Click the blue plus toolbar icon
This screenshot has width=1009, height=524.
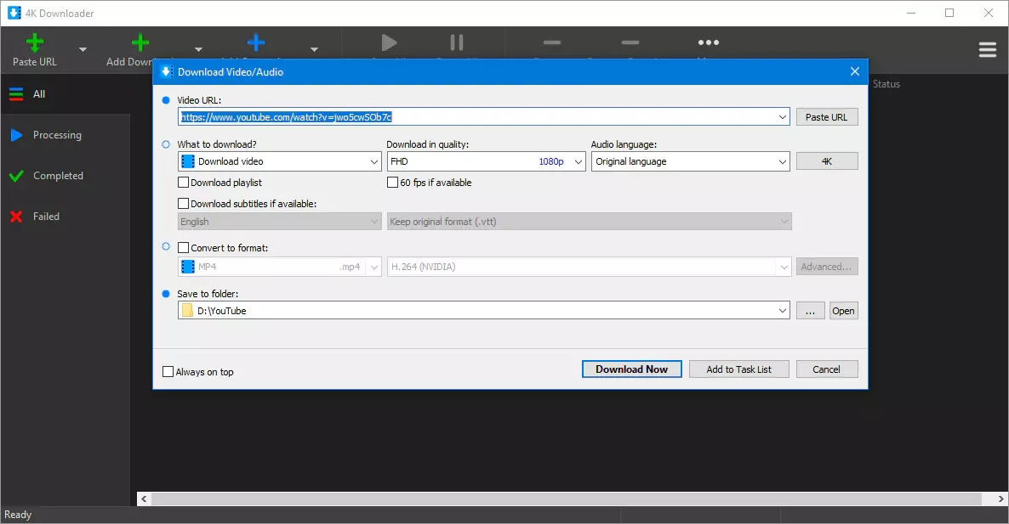256,42
